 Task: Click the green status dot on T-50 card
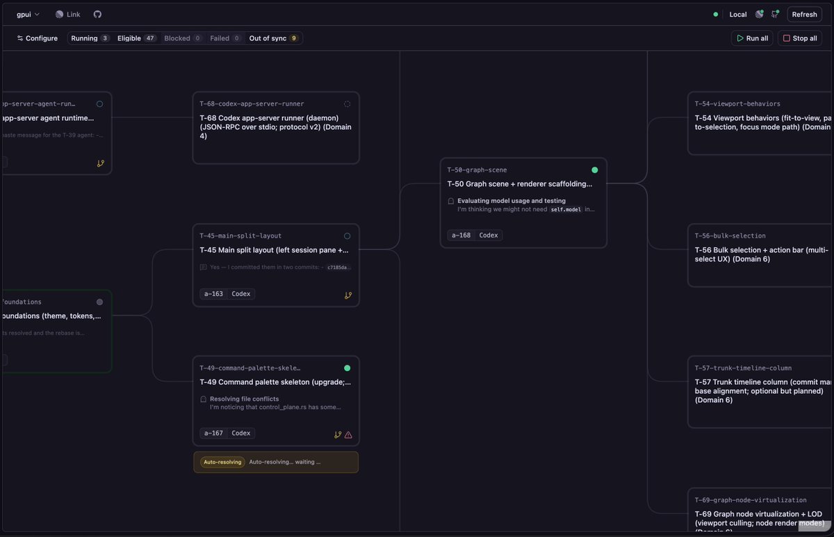click(x=594, y=170)
